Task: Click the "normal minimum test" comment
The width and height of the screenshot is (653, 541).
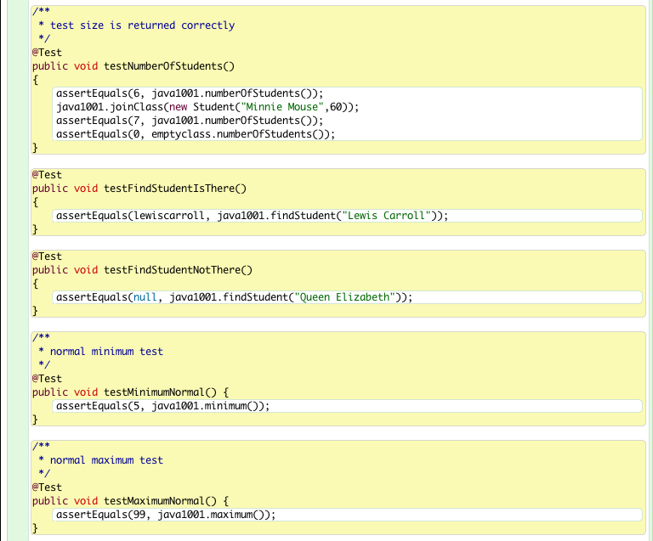Action: click(x=106, y=352)
